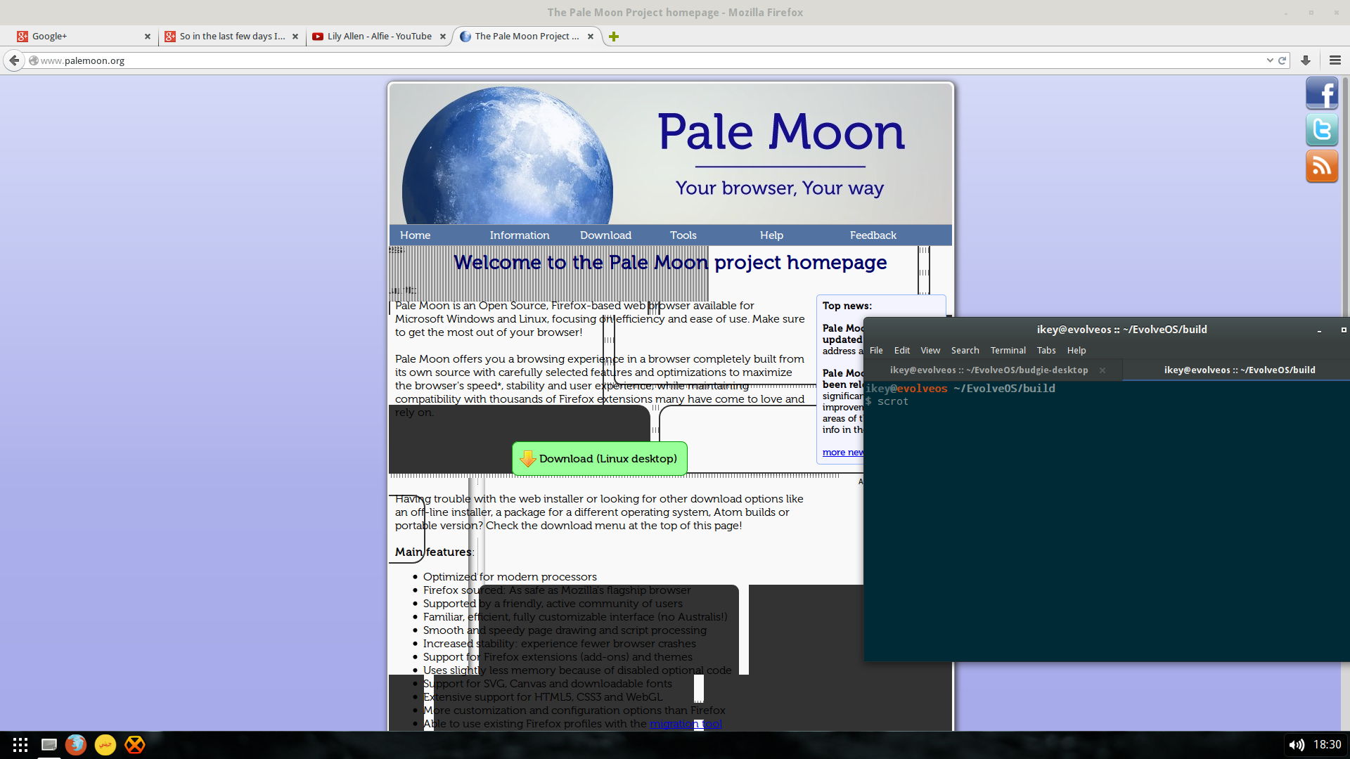Open a new tab with the plus icon
This screenshot has height=759, width=1350.
(614, 37)
